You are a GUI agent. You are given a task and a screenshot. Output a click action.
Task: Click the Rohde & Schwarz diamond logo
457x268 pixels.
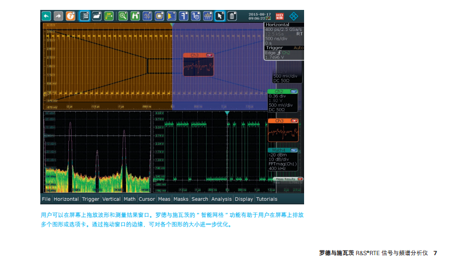click(294, 16)
